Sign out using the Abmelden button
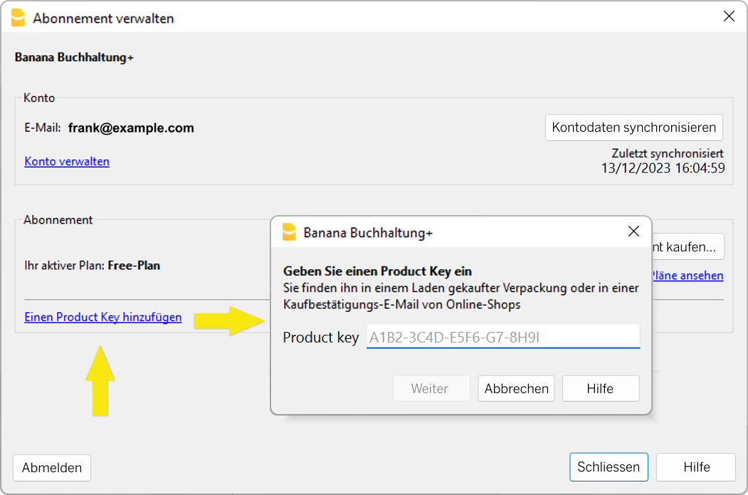748x495 pixels. 51,468
